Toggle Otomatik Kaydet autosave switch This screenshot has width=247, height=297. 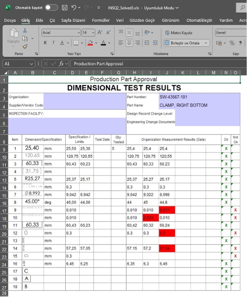tap(51, 7)
